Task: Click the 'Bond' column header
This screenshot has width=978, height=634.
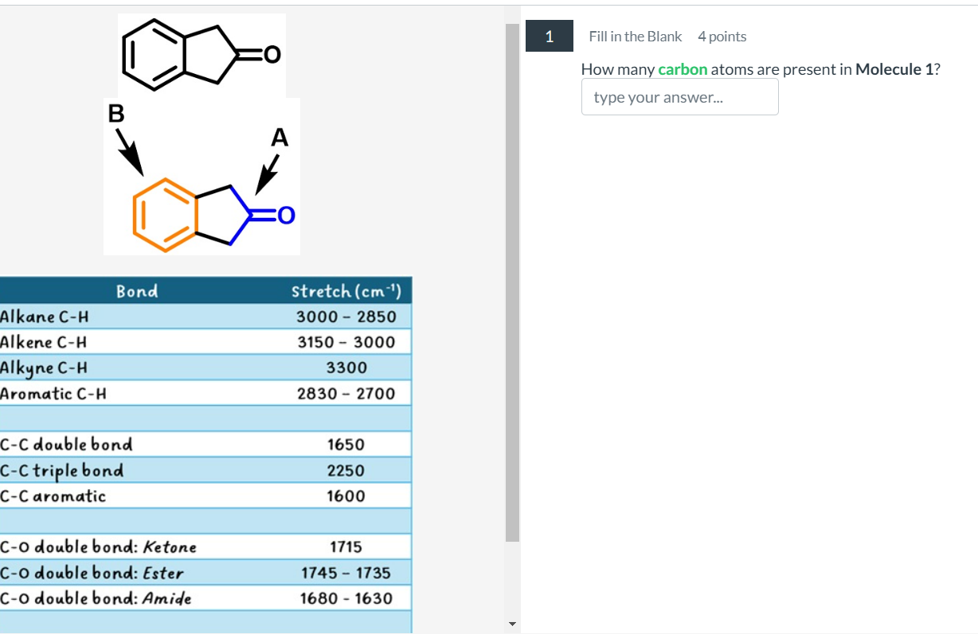Action: click(138, 291)
